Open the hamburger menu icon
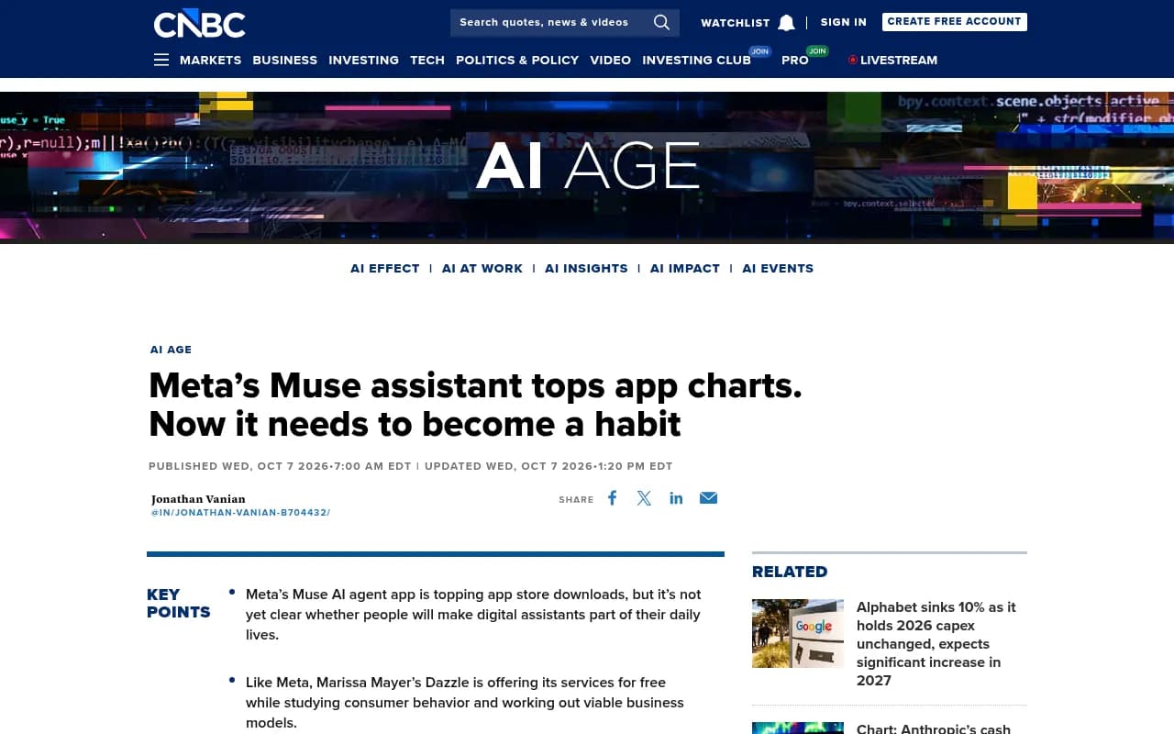Image resolution: width=1174 pixels, height=734 pixels. pos(161,60)
